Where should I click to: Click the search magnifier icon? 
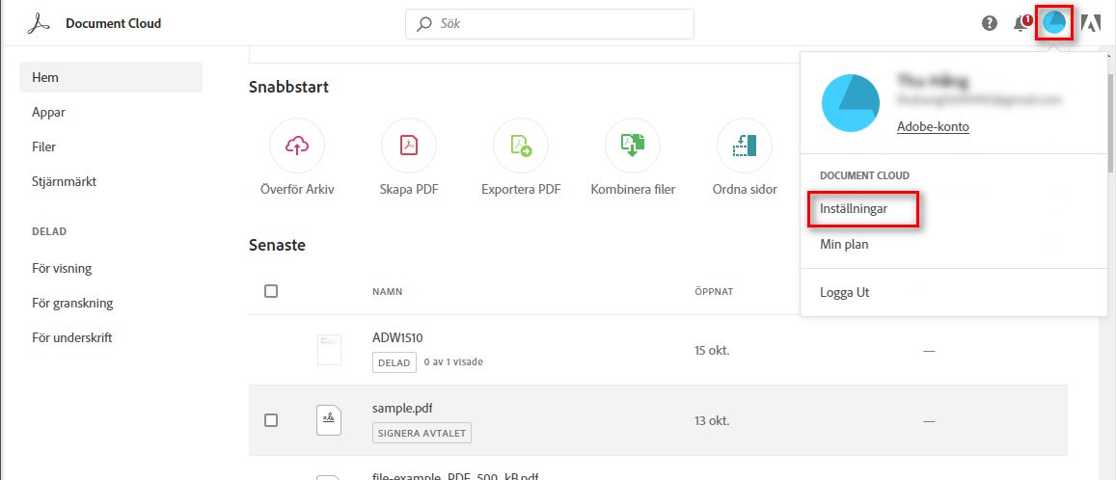pyautogui.click(x=424, y=24)
